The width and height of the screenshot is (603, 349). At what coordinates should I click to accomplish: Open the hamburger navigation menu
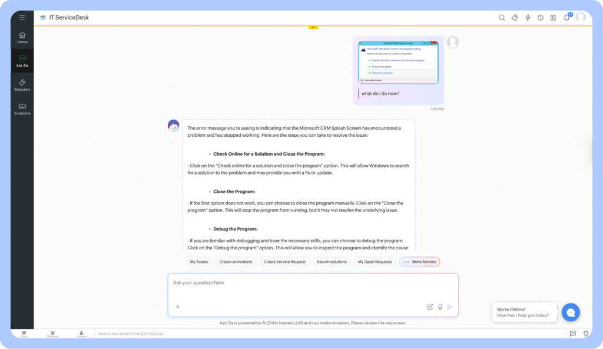point(22,17)
